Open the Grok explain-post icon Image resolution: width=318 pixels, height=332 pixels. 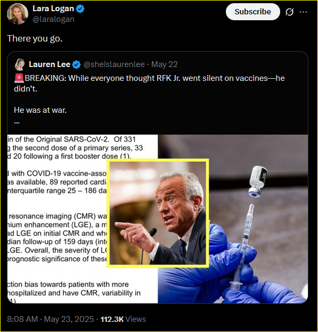click(289, 12)
